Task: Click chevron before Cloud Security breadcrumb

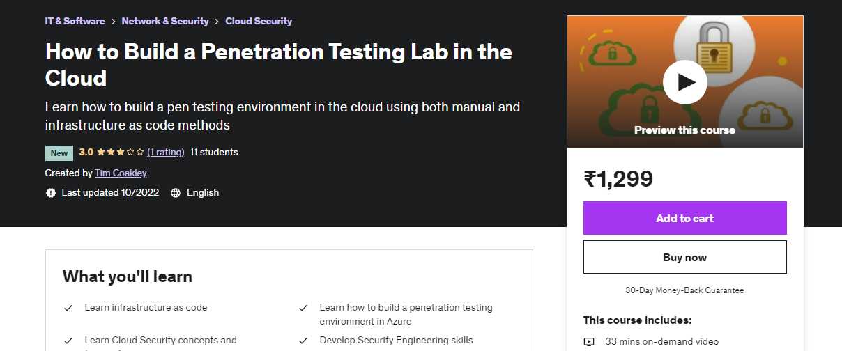Action: click(x=217, y=22)
